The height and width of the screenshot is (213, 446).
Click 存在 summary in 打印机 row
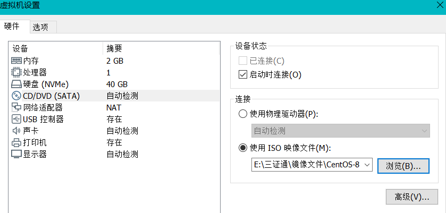114,143
